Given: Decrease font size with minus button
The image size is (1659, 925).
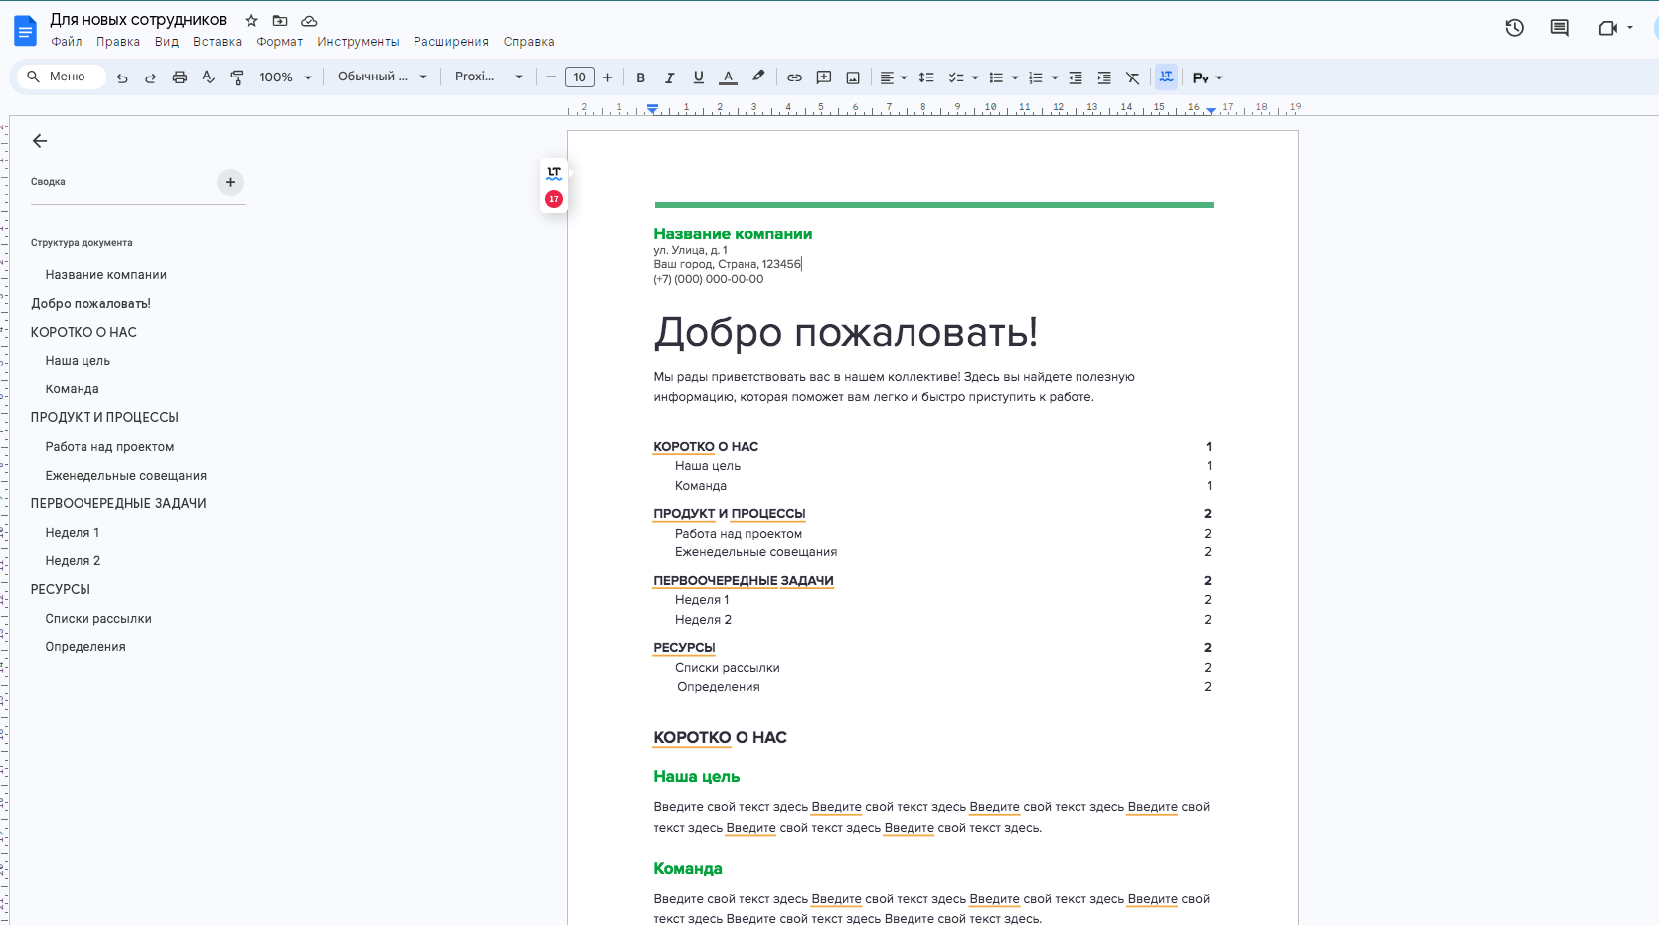Looking at the screenshot, I should pyautogui.click(x=551, y=77).
